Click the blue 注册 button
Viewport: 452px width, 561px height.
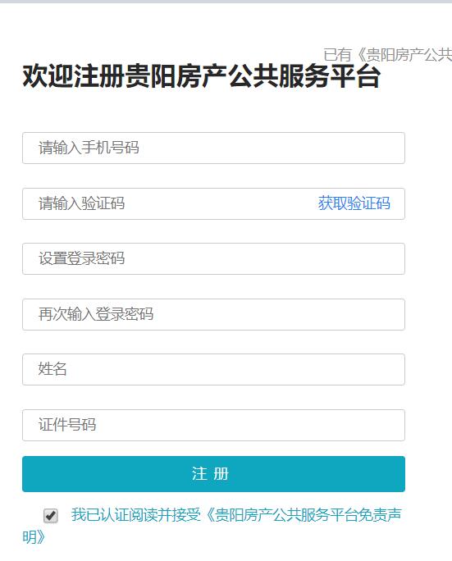pos(213,474)
